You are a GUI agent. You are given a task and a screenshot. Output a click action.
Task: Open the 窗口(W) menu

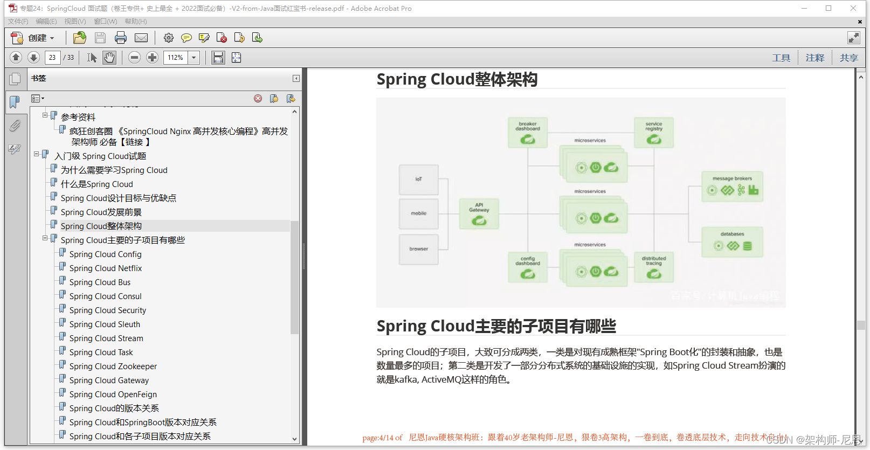[105, 22]
